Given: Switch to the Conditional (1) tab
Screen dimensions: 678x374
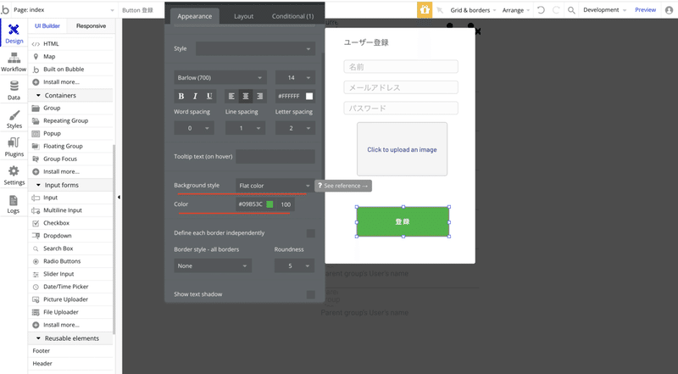Looking at the screenshot, I should (292, 16).
